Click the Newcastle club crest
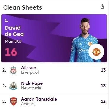The width and height of the screenshot is (110, 109). 13,86
